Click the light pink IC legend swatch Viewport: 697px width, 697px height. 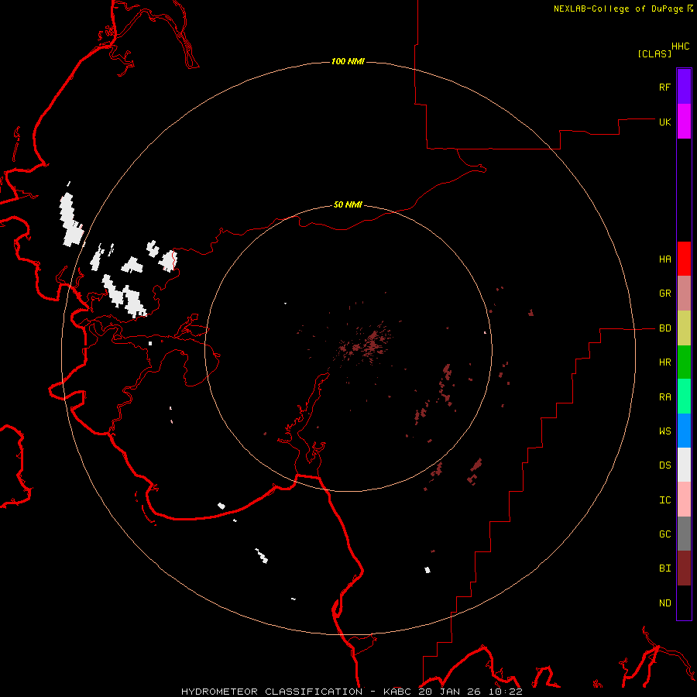684,500
